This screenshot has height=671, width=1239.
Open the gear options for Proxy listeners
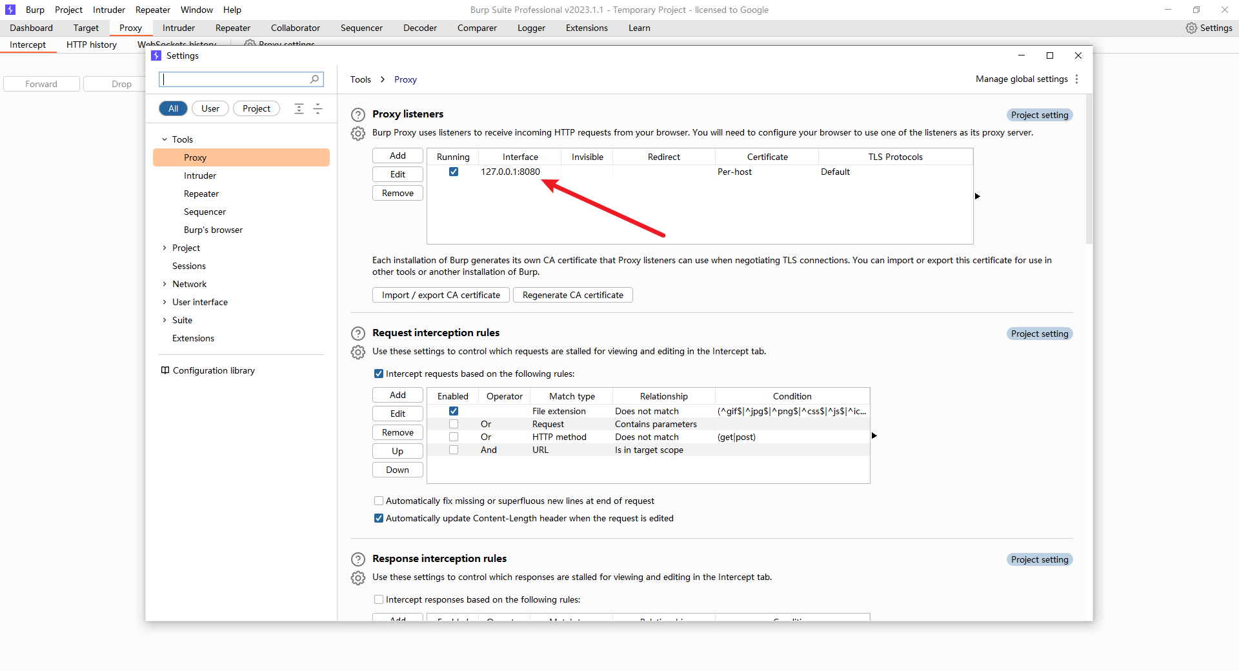[x=358, y=134]
